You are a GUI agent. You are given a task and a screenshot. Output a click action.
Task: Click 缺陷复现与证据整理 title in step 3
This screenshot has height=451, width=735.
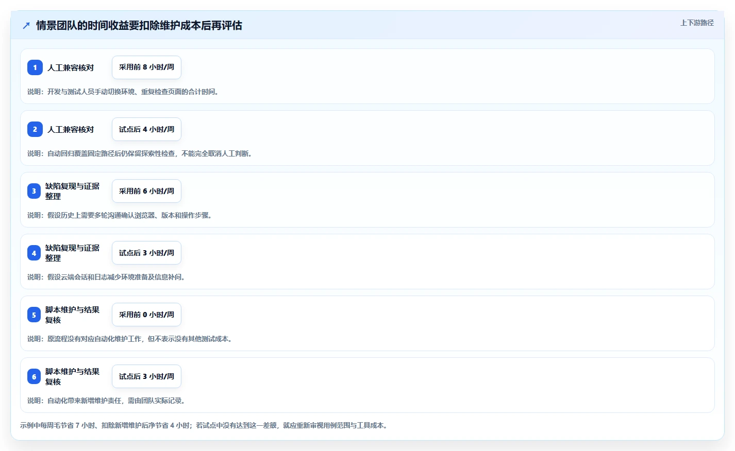pyautogui.click(x=72, y=191)
